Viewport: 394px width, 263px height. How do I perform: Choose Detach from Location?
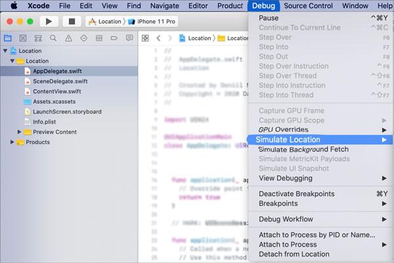(x=320, y=254)
